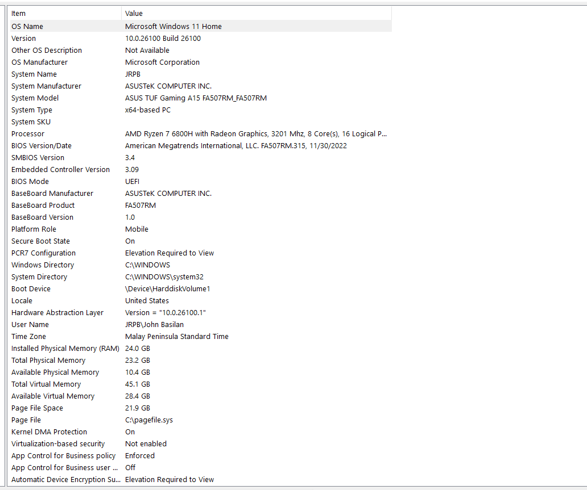This screenshot has width=587, height=490.
Task: Select Embedded Controller Version row
Action: click(x=200, y=170)
